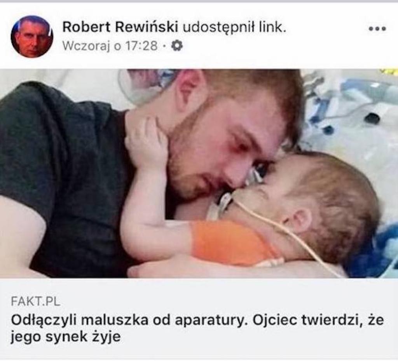398x361 pixels.
Task: Open Robert Rewiński's round profile picture
Action: (32, 36)
